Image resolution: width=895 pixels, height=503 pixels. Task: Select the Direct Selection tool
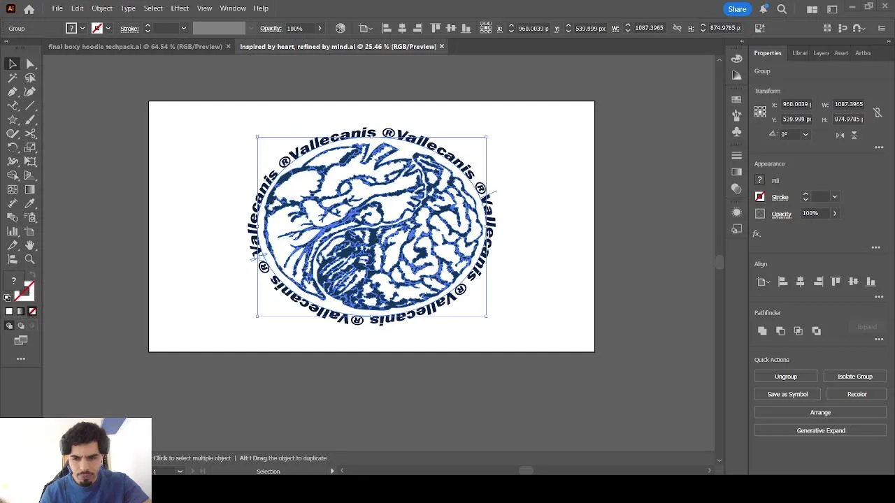30,64
